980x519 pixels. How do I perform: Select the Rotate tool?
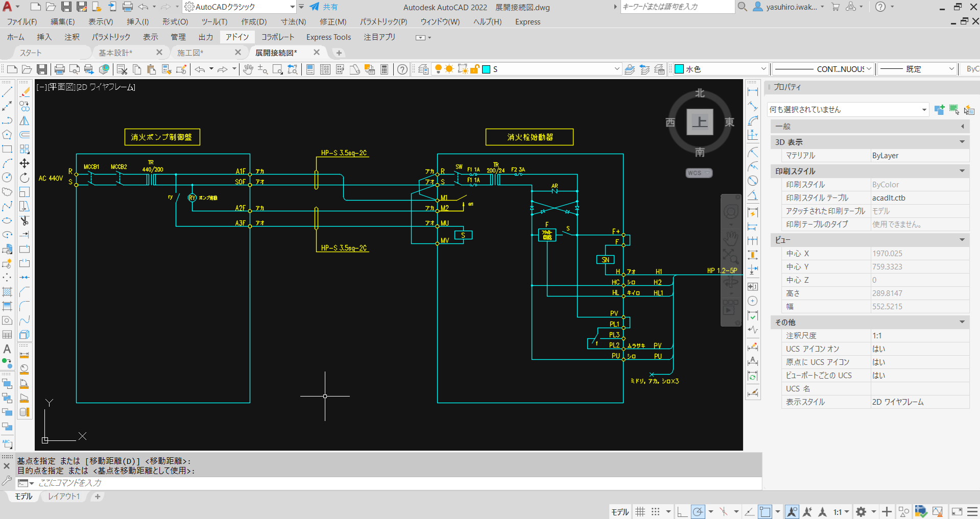[25, 178]
